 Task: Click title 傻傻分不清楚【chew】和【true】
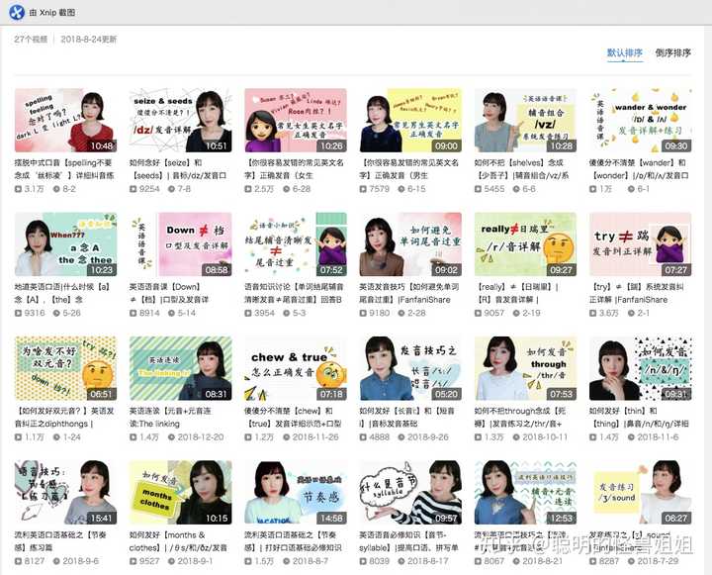pos(293,418)
